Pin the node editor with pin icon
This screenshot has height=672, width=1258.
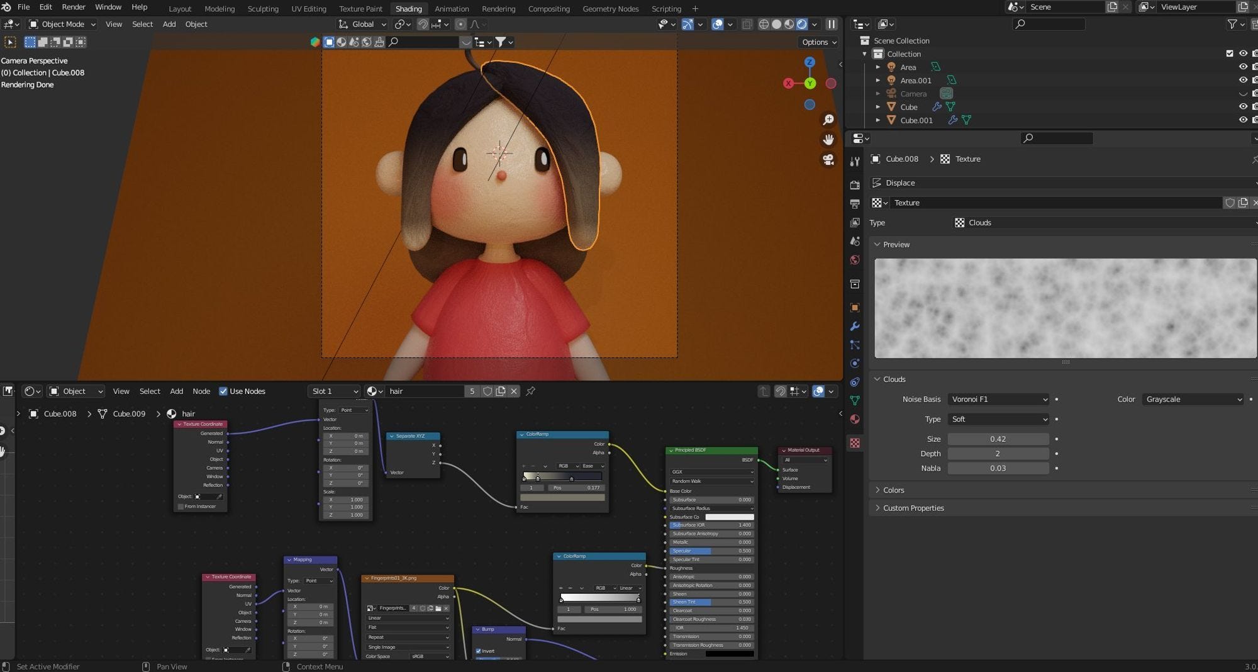tap(531, 391)
